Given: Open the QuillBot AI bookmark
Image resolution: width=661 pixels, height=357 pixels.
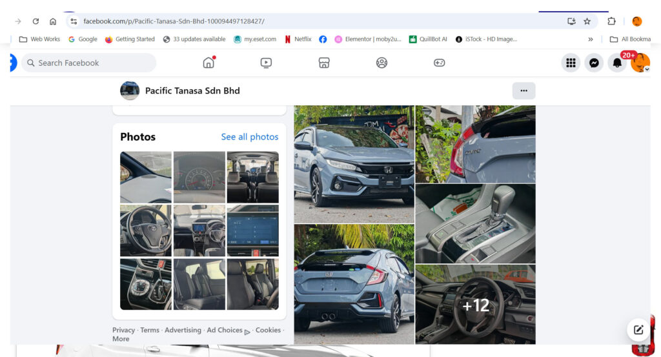Looking at the screenshot, I should (x=428, y=39).
